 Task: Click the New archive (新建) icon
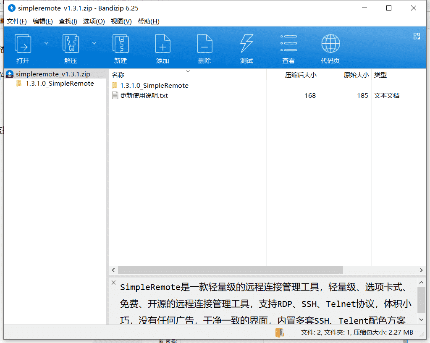121,43
